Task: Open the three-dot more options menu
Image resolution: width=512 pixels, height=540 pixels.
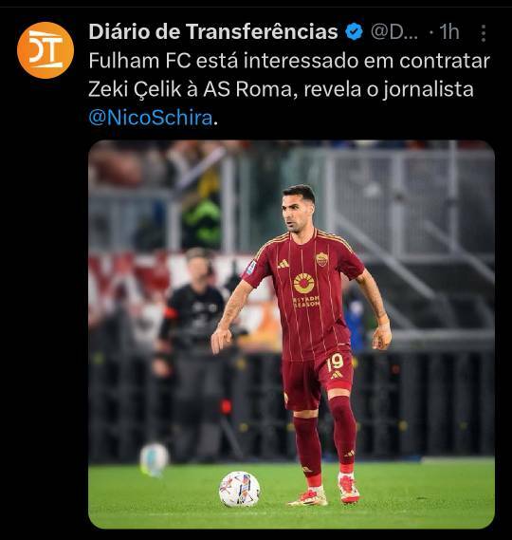Action: (x=484, y=33)
